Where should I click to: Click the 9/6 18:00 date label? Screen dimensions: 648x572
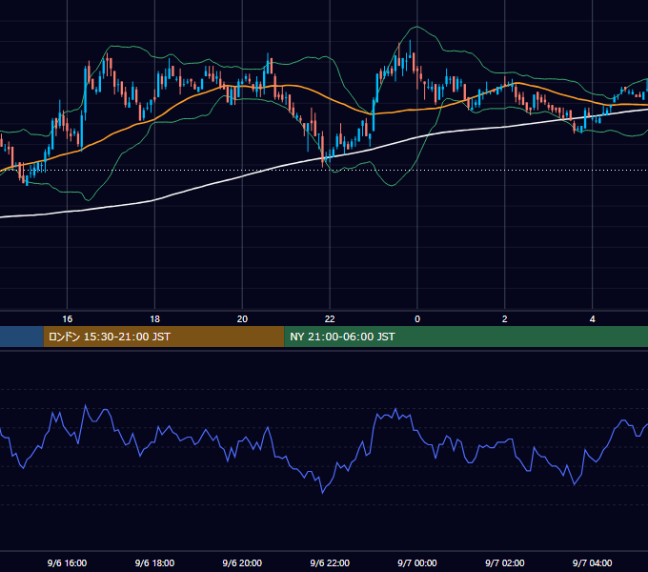(x=155, y=562)
